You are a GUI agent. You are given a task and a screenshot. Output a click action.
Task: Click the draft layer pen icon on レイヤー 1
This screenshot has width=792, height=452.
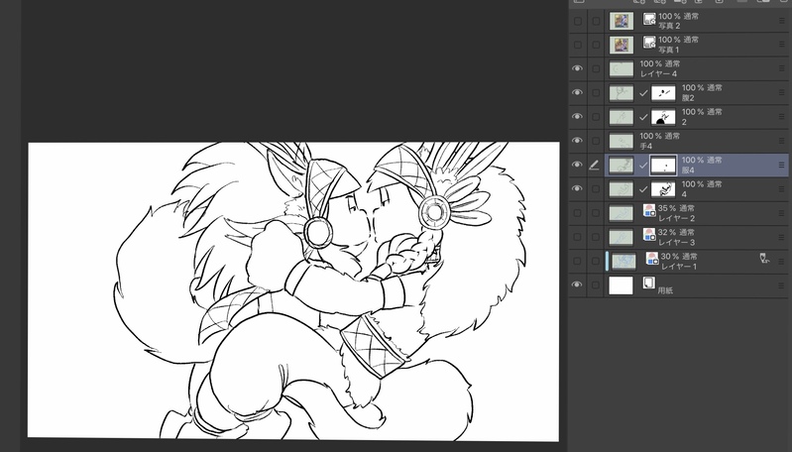coord(764,259)
